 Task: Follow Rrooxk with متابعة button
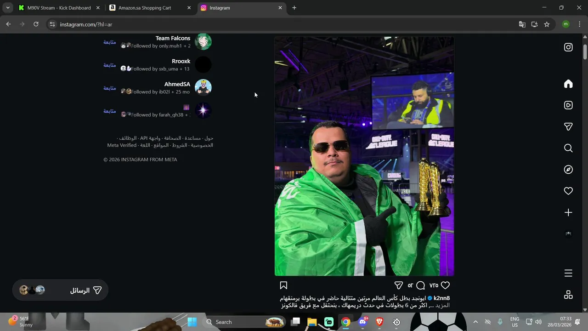[109, 65]
